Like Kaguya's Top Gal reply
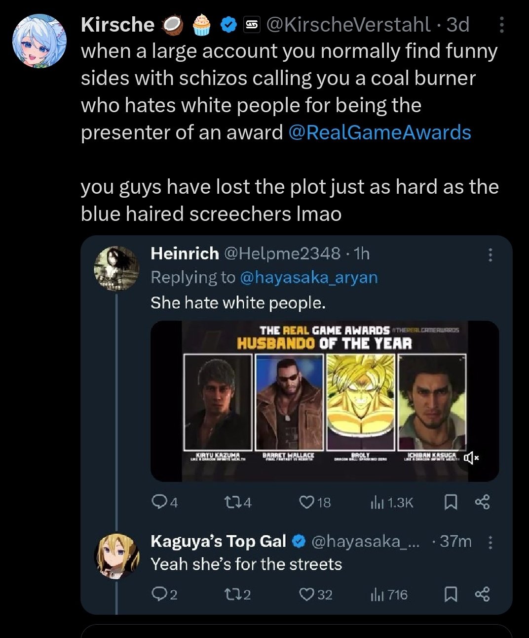This screenshot has width=529, height=638. pyautogui.click(x=307, y=595)
